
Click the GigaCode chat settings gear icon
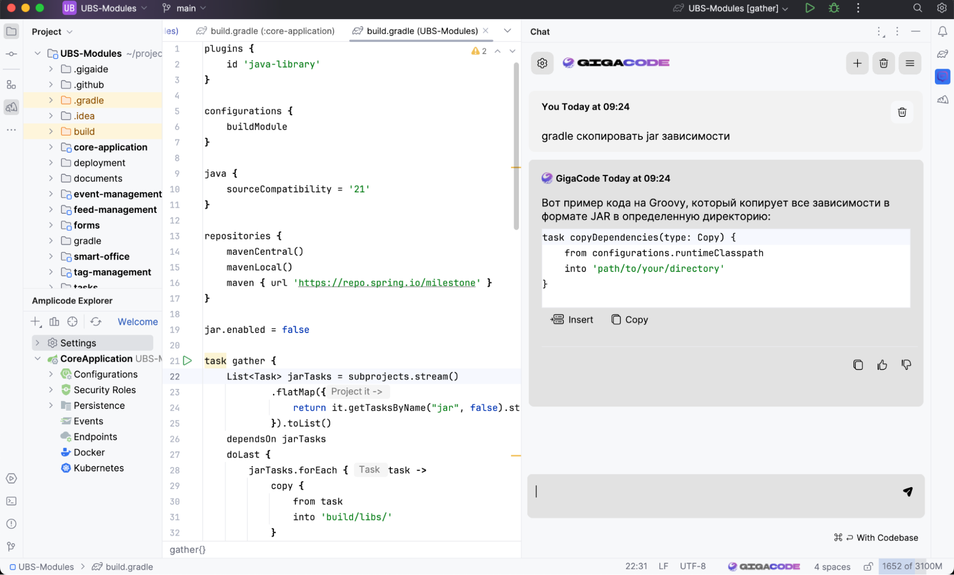tap(543, 63)
